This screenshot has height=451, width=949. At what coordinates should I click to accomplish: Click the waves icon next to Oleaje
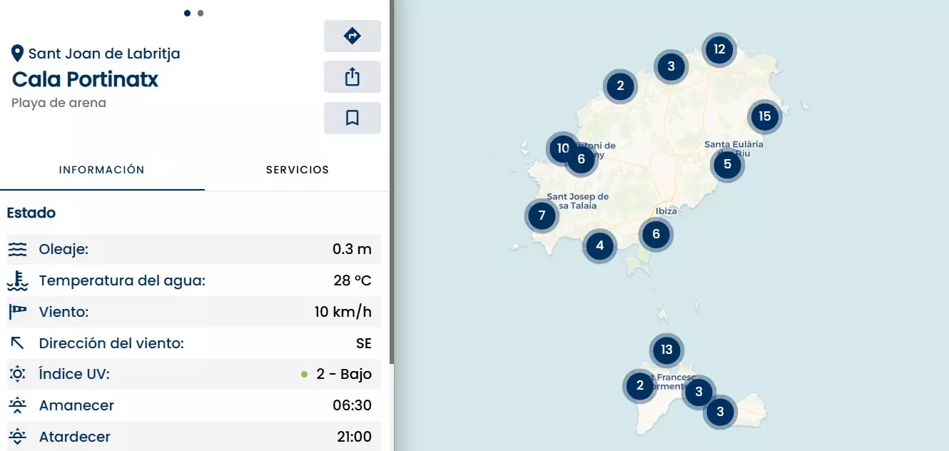tap(18, 250)
